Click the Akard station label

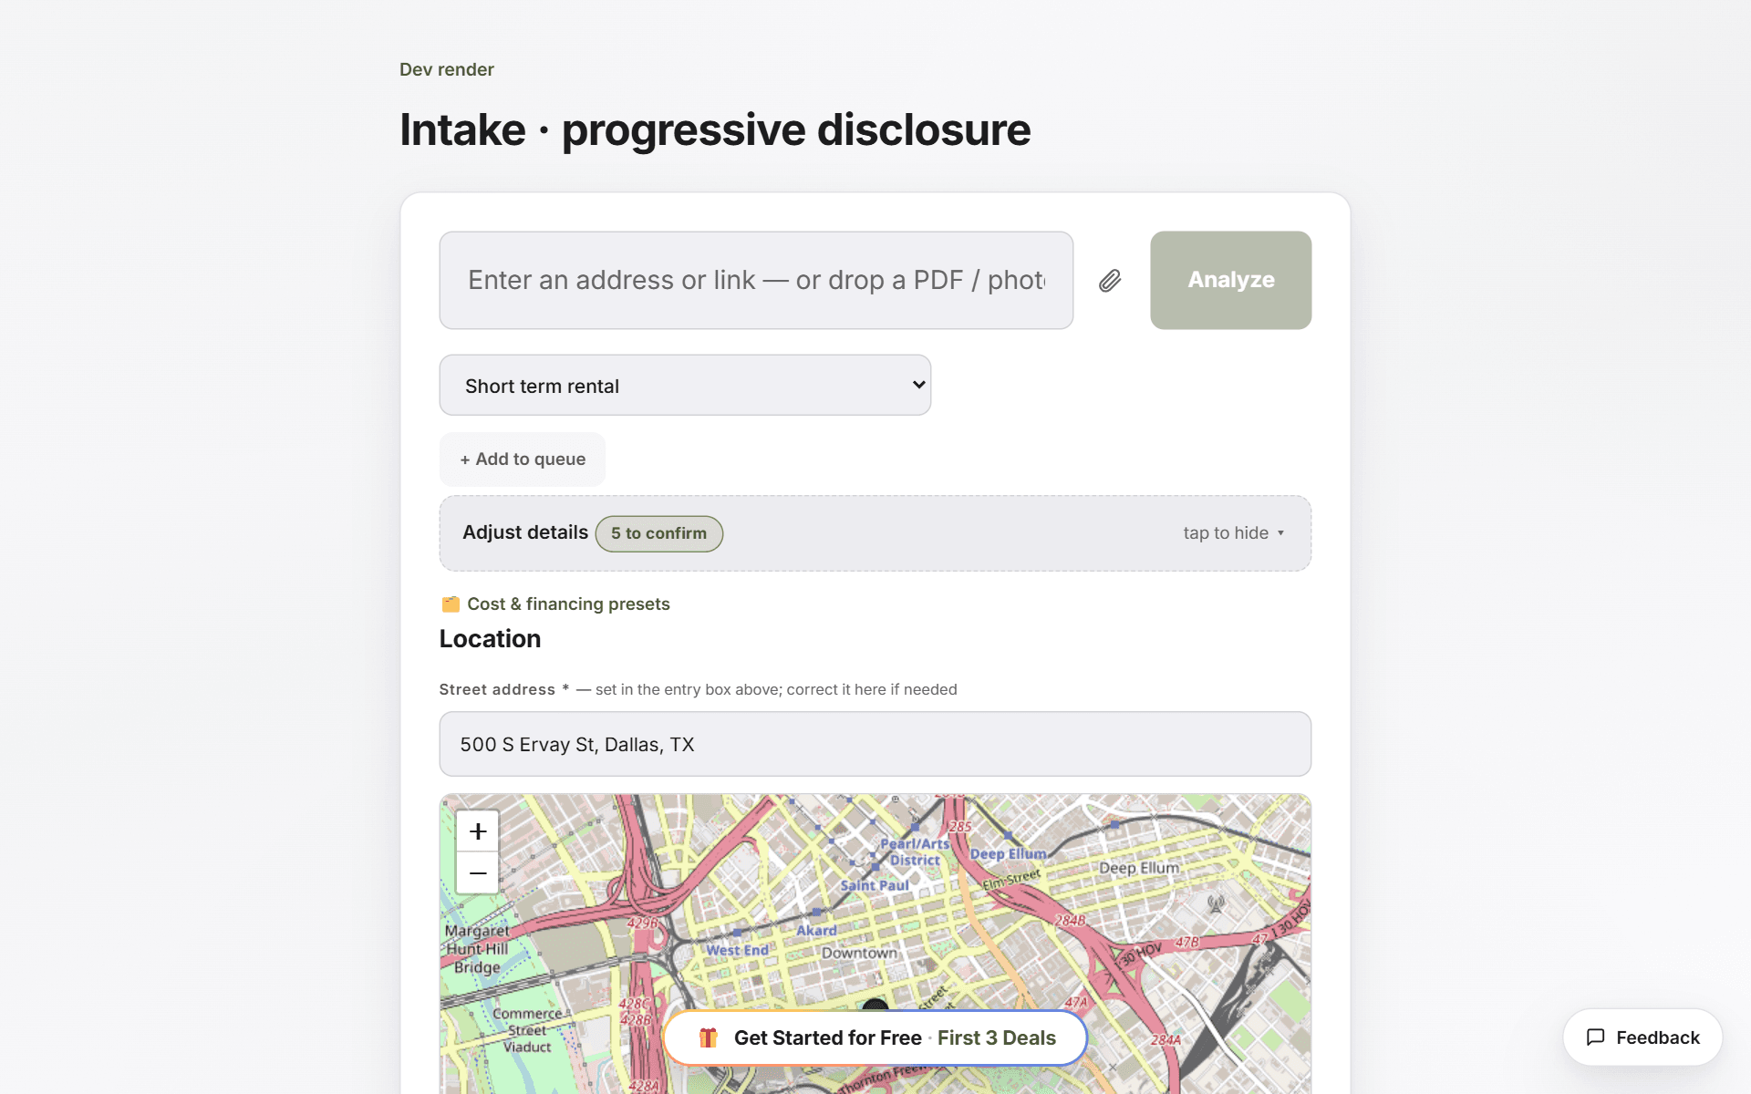click(816, 930)
